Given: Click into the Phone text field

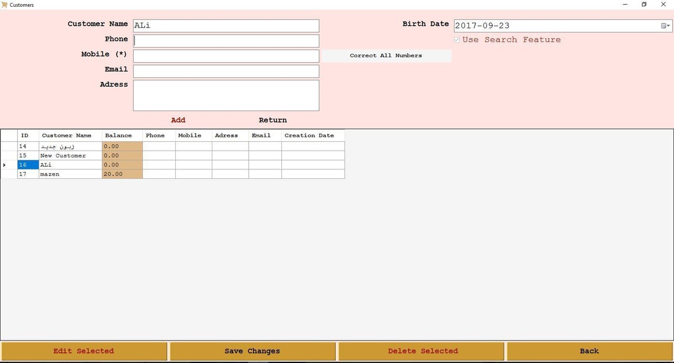Looking at the screenshot, I should click(226, 41).
